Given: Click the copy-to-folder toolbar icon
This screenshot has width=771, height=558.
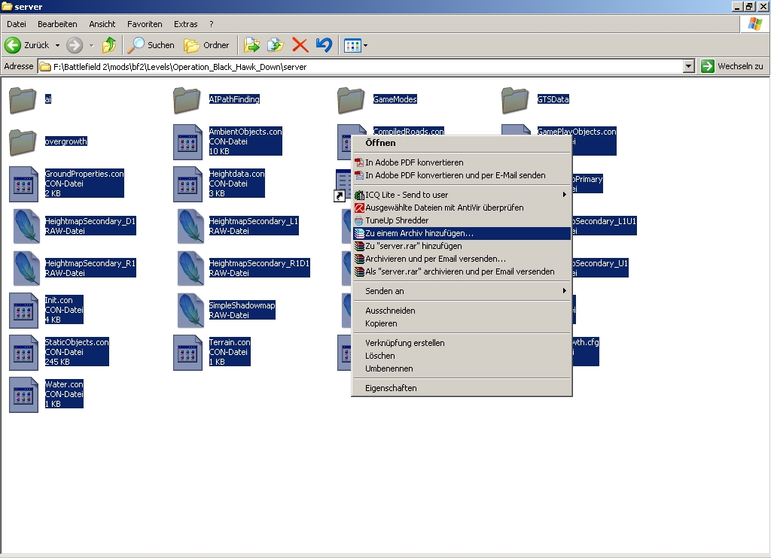Looking at the screenshot, I should (x=276, y=45).
